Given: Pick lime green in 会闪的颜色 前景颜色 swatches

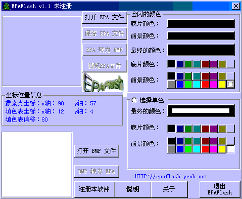Looking at the screenshot, I should click(188, 84).
